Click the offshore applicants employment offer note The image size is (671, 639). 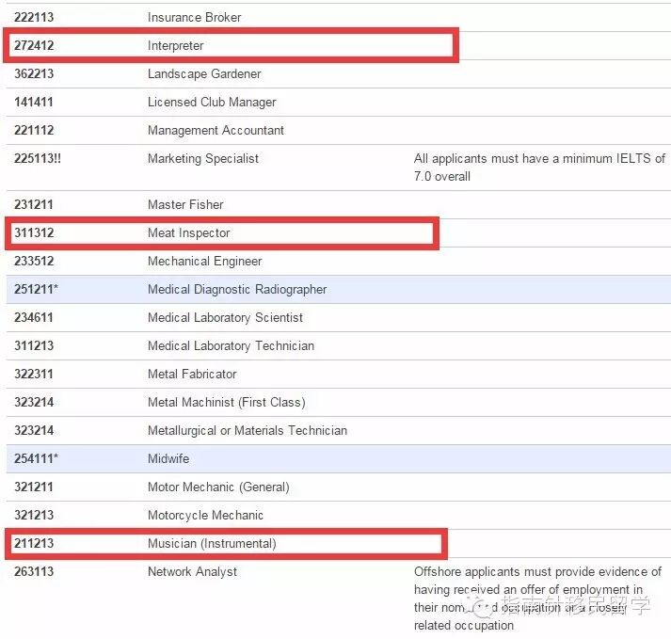(537, 599)
